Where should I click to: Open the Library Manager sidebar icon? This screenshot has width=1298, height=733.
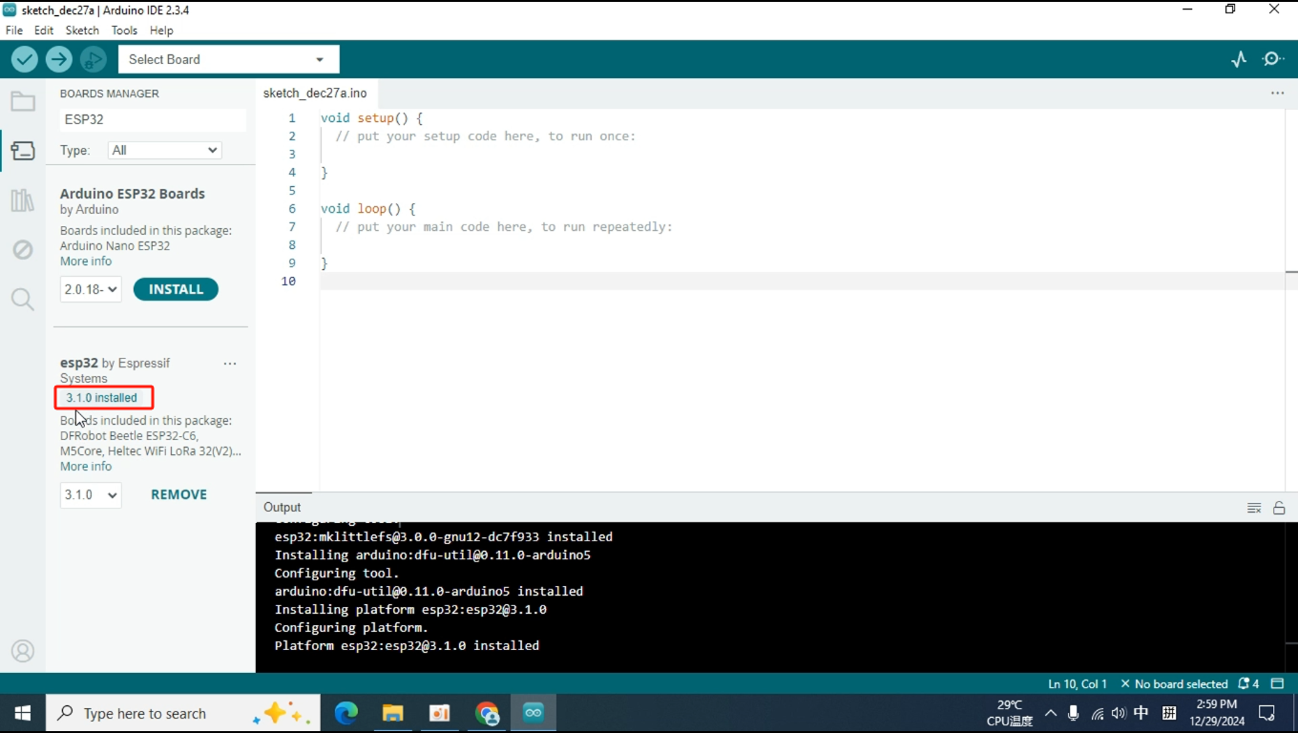coord(23,200)
